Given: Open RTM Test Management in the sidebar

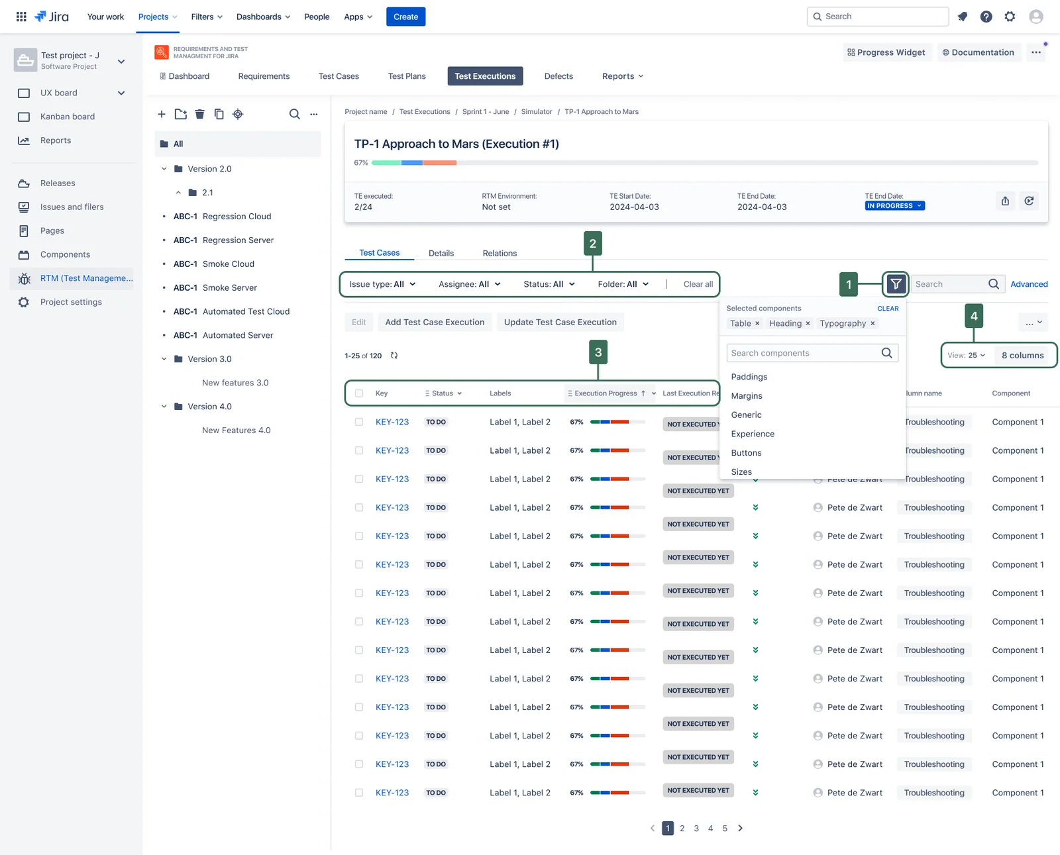Looking at the screenshot, I should [72, 278].
